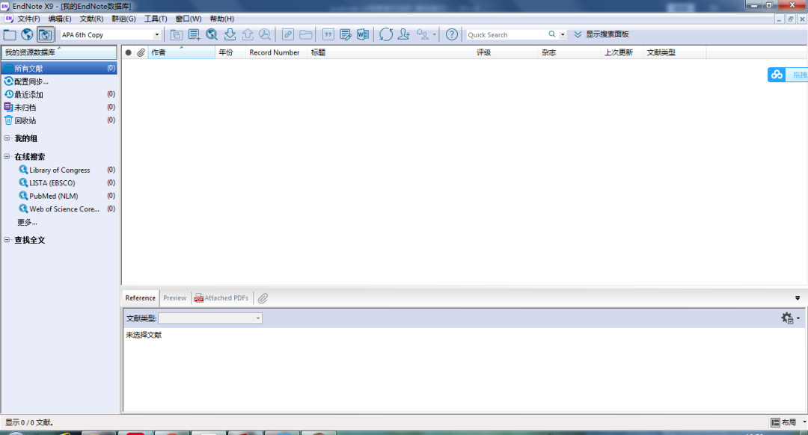Screen dimensions: 808x435
Task: Click the Help question mark icon
Action: click(452, 34)
